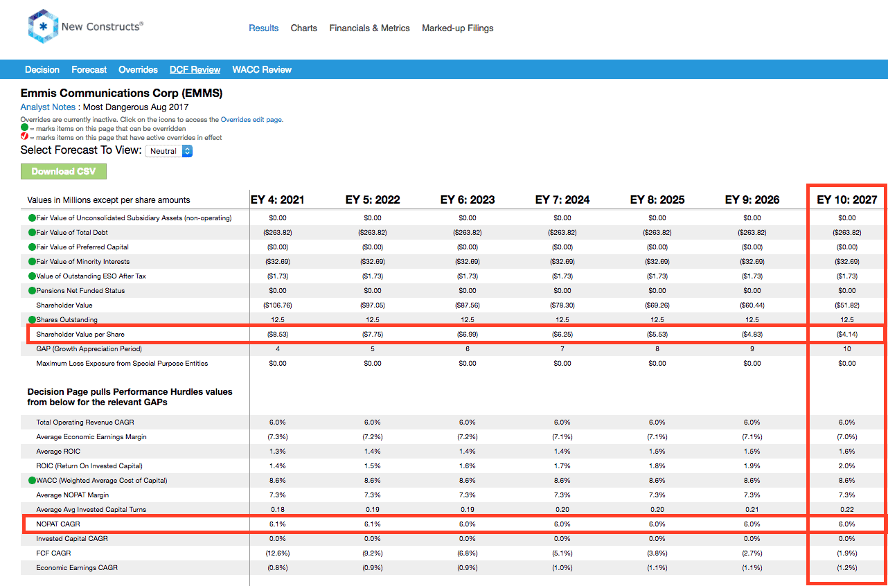Click the ($4.14) value for 2027
Screen dimensions: 888x586
coord(847,335)
